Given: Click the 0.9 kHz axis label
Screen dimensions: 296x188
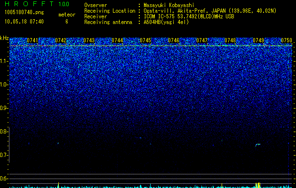Looking at the screenshot, I should click(4, 108).
